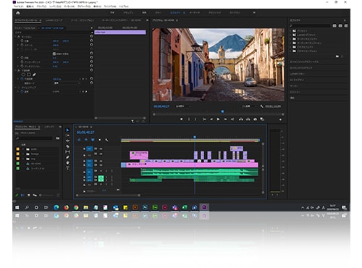The height and width of the screenshot is (268, 362).
Task: Open the Home screen icon
Action: (x=18, y=13)
